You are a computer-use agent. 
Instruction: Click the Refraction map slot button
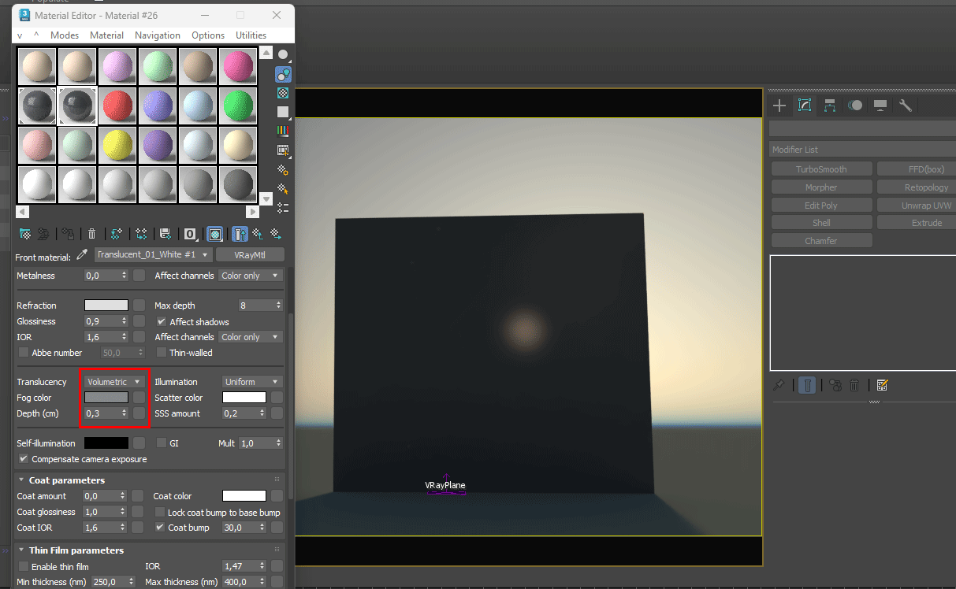point(139,306)
